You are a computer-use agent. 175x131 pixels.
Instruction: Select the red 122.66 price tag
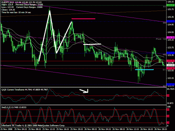click(x=171, y=68)
